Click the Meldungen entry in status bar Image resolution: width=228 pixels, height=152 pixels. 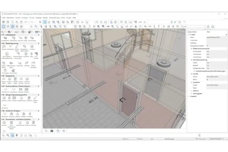click(x=201, y=139)
